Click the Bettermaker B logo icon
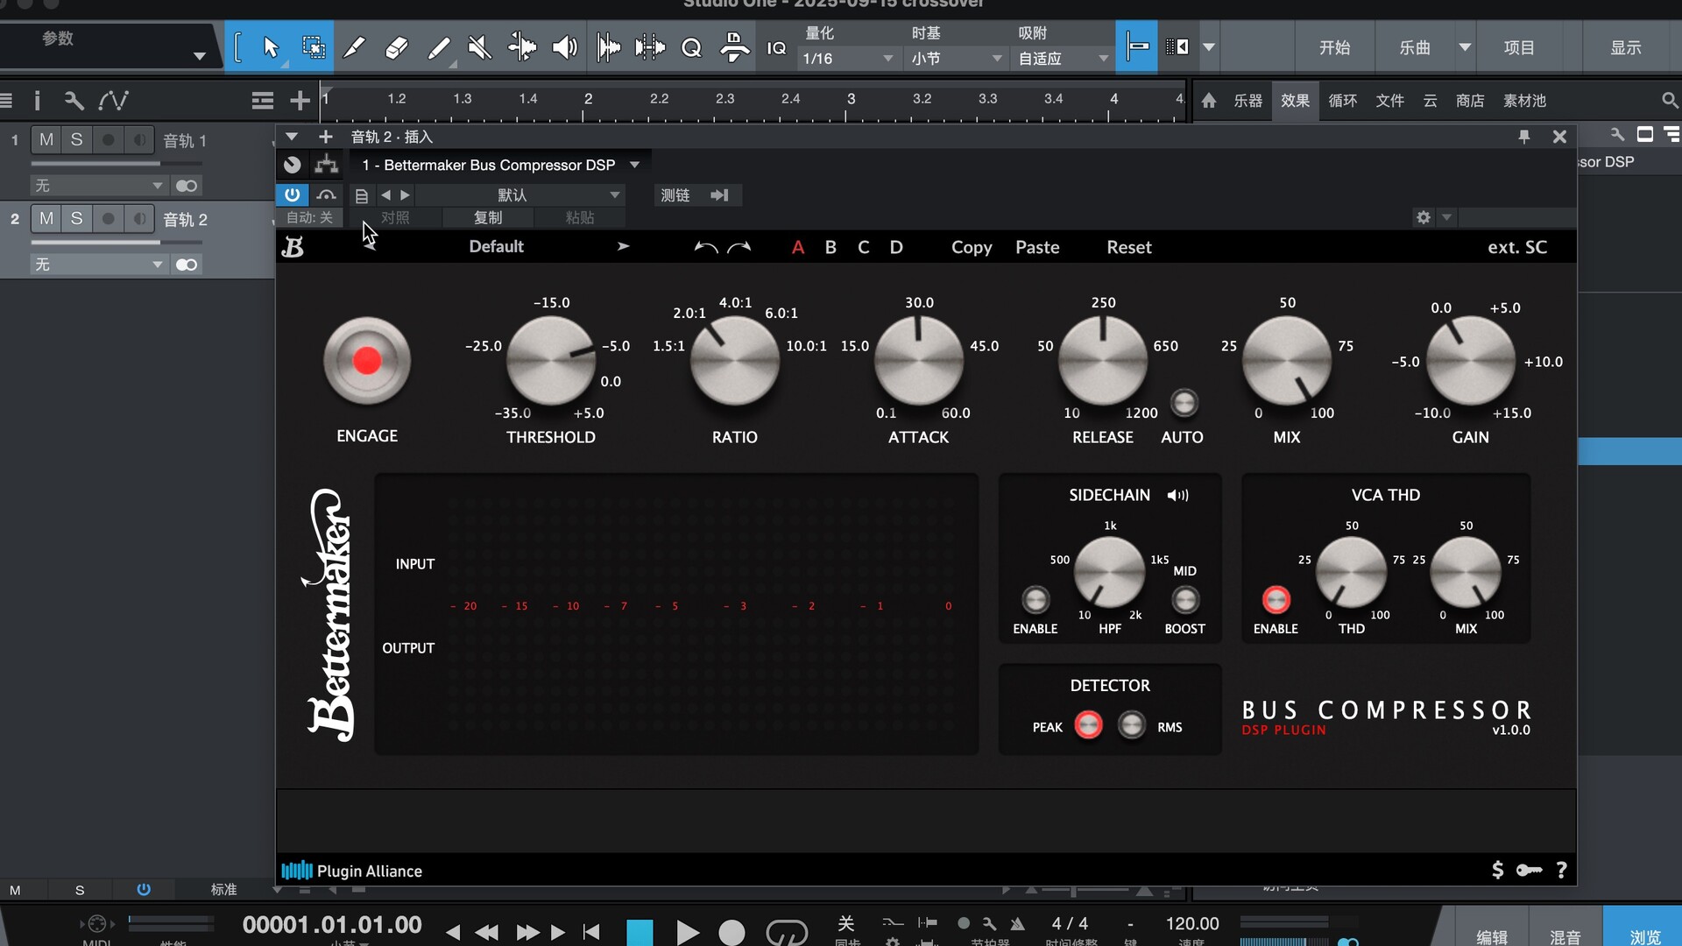Screen dimensions: 1682x946 pos(293,247)
